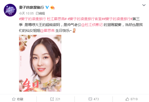Click the repost share icon
The height and width of the screenshot is (102, 149).
(x=52, y=99)
